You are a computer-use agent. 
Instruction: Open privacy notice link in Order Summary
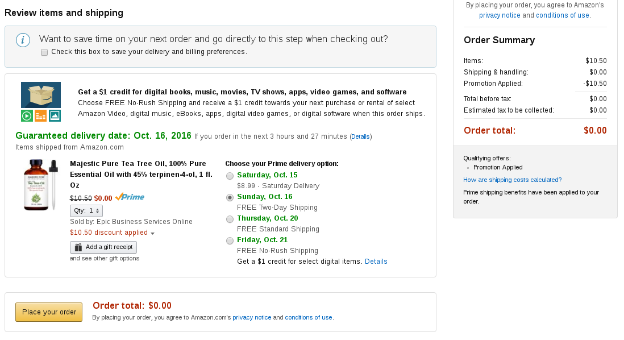point(500,15)
